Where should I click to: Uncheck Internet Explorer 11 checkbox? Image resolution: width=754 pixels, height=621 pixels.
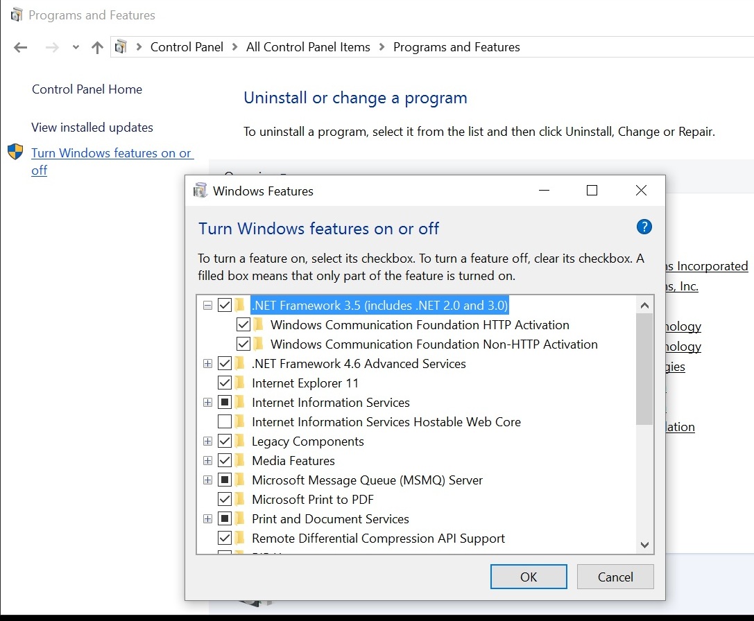pos(225,383)
